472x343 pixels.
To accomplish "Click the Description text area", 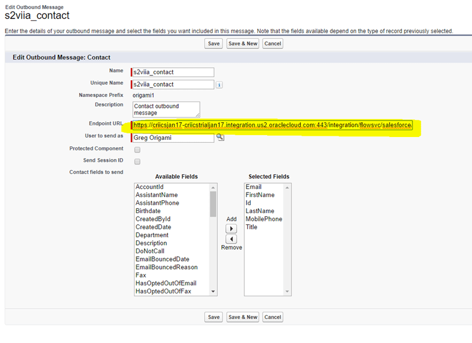I will (x=166, y=109).
